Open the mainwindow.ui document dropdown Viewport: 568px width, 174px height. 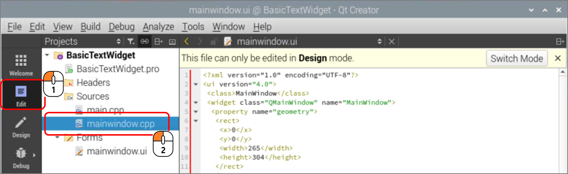(380, 42)
